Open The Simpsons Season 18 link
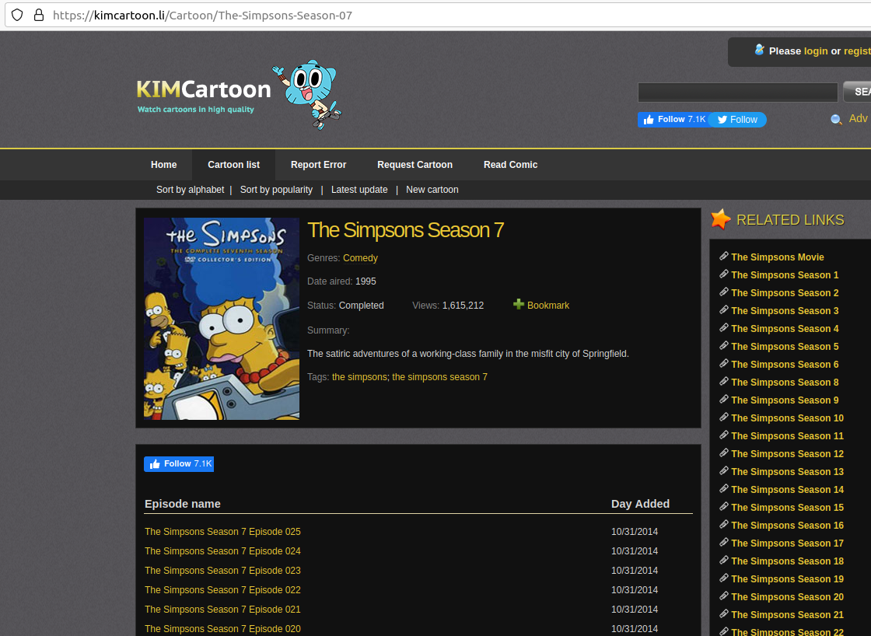Viewport: 871px width, 636px height. tap(788, 561)
